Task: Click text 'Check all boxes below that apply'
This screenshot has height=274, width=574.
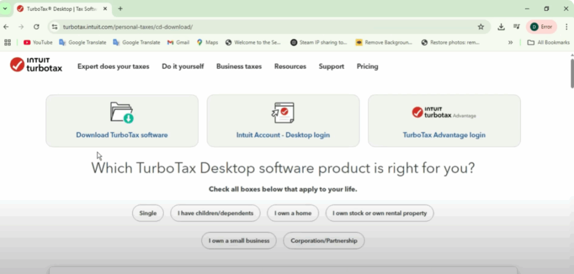Action: coord(283,189)
